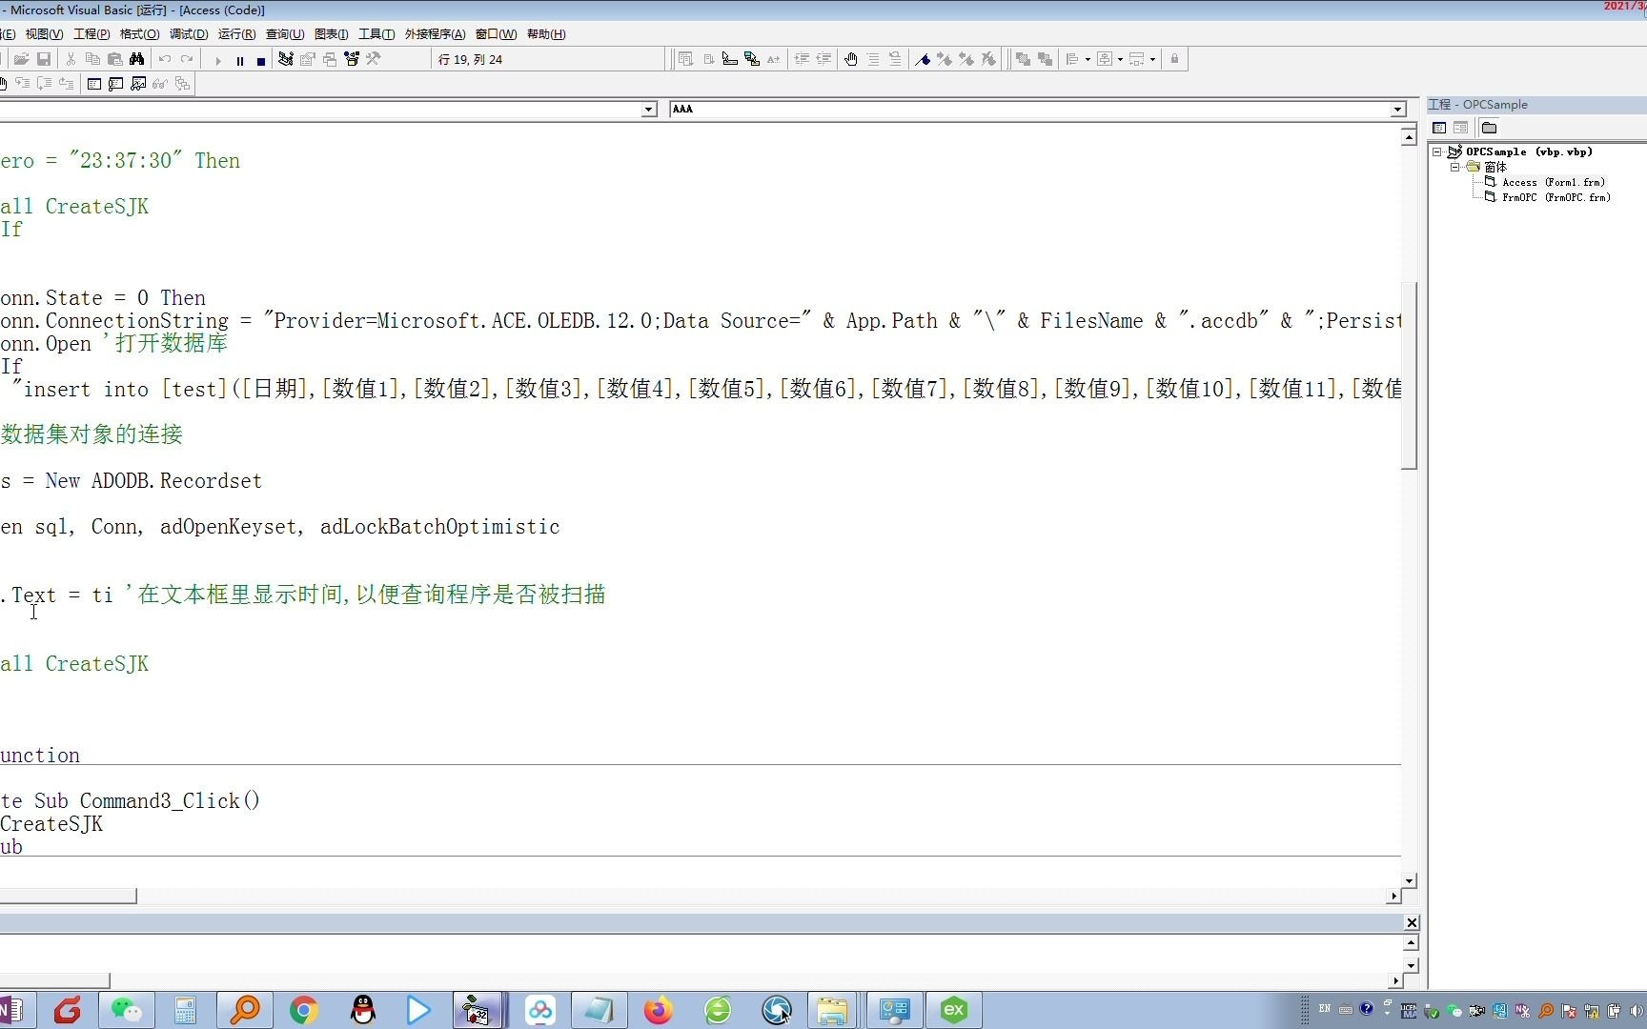Click the Outdent icon in the edit toolbar

coord(824,59)
